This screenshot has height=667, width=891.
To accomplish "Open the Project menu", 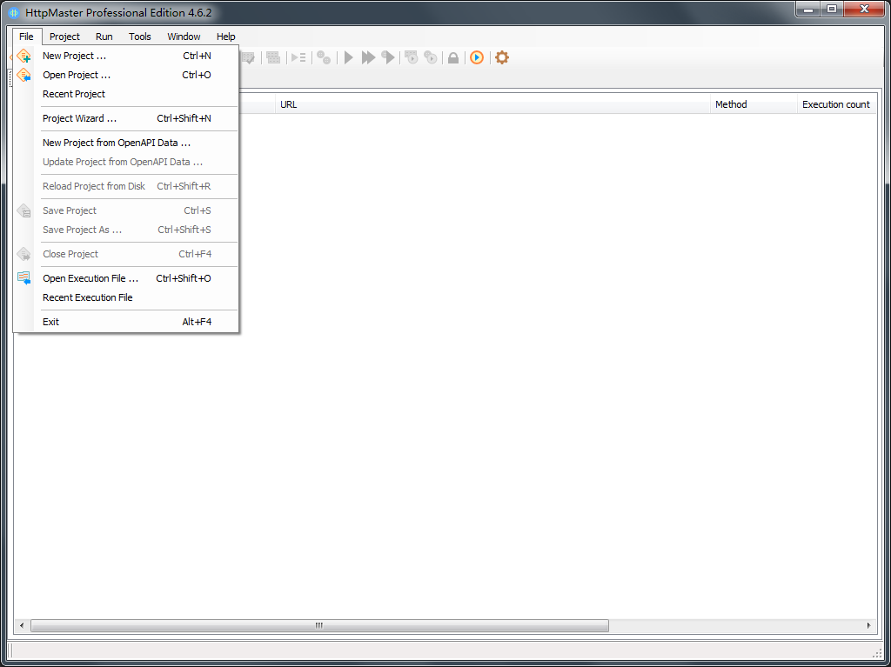I will [64, 37].
